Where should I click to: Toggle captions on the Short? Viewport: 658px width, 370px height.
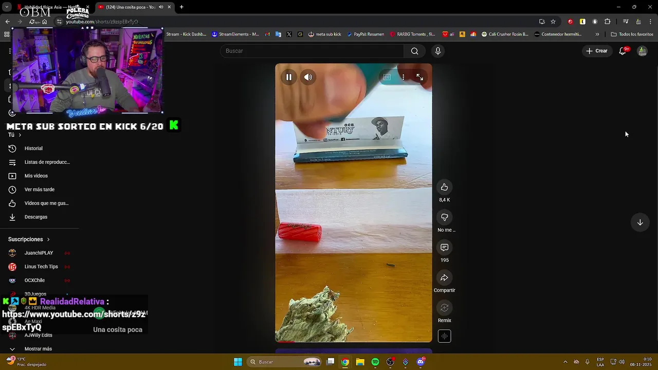click(387, 77)
